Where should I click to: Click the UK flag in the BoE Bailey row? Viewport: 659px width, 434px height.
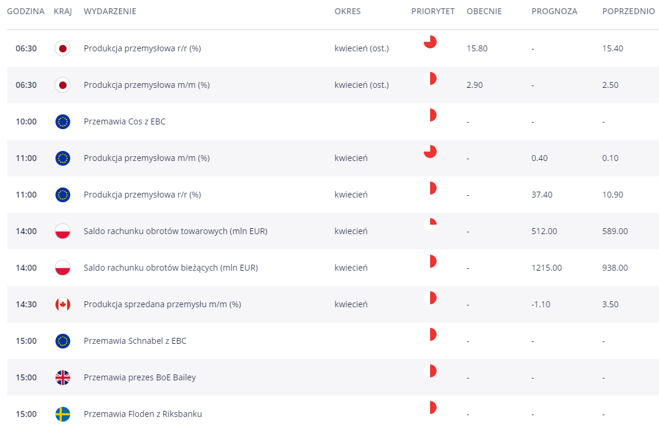(63, 377)
